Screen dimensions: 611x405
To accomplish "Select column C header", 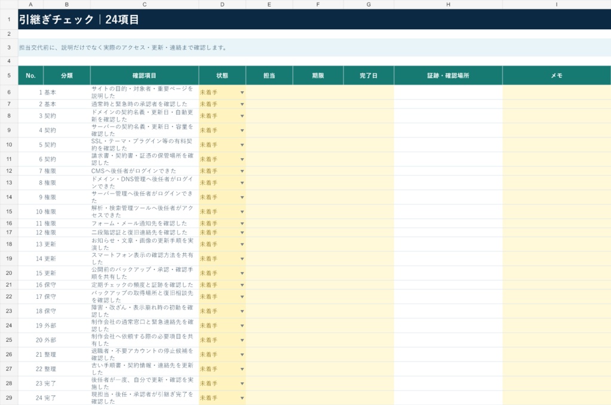I will 144,4.
